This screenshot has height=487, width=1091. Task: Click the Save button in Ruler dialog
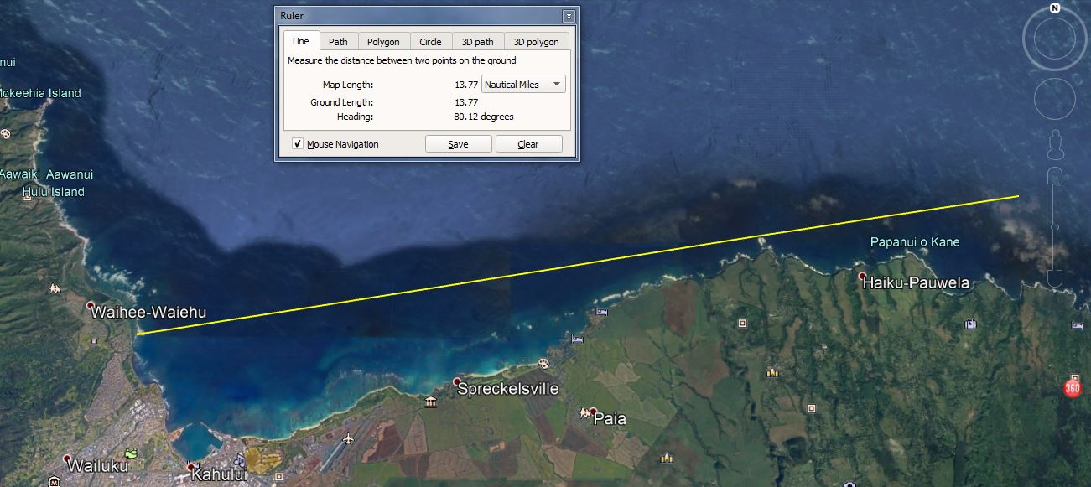click(458, 143)
